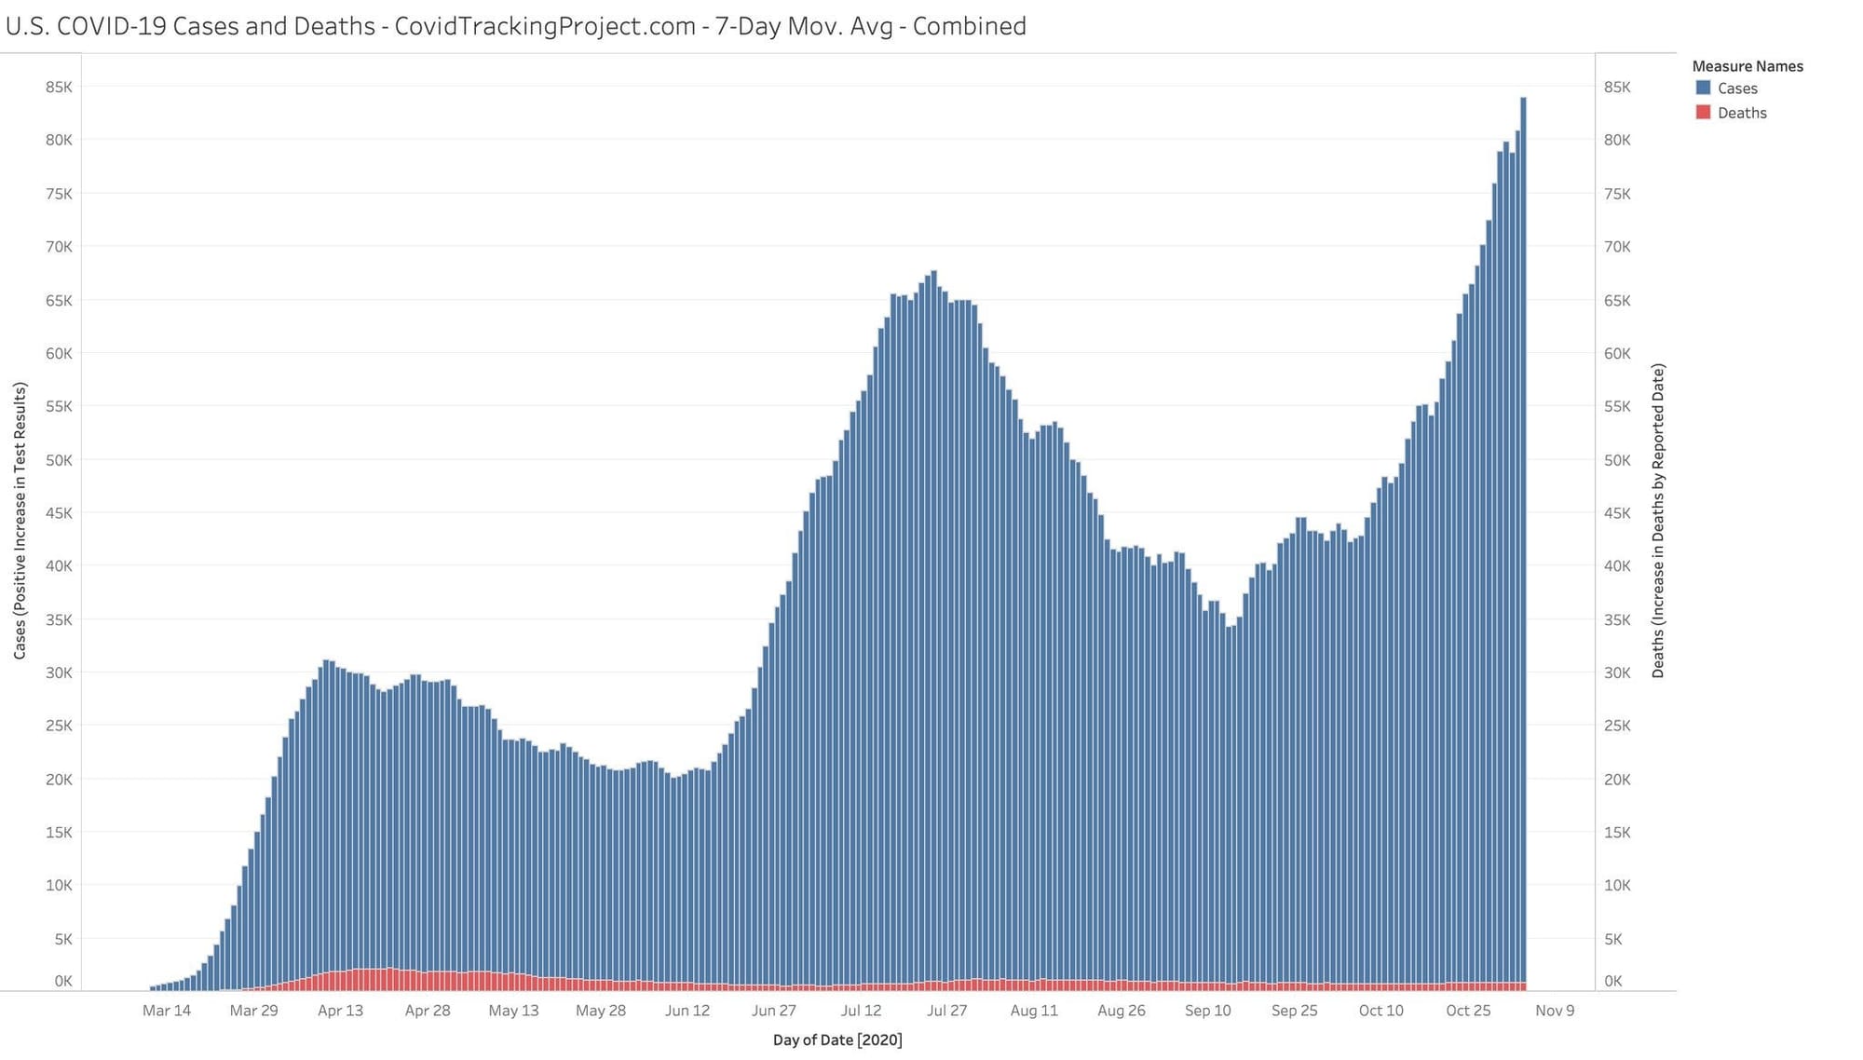Click the Jun 12 x-axis label
The width and height of the screenshot is (1863, 1060).
coord(687,1011)
